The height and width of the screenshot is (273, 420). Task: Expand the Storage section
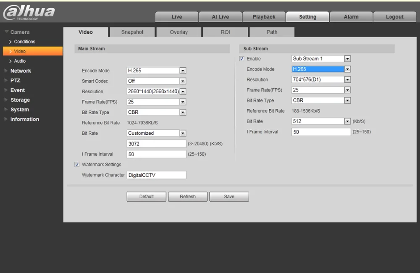pos(17,100)
